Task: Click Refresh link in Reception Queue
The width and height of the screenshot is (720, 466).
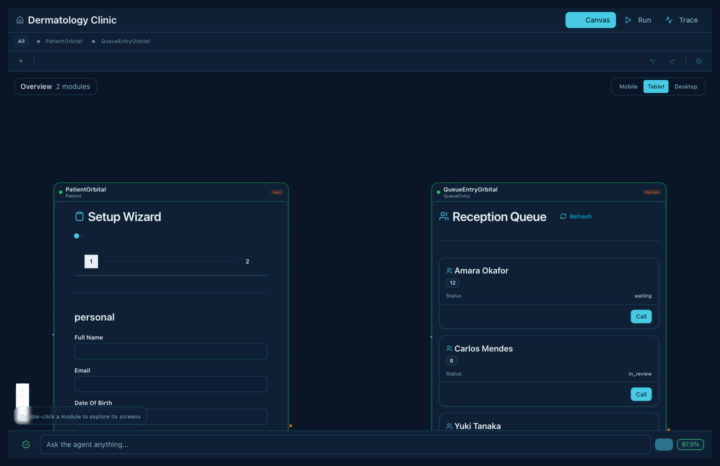Action: click(x=576, y=216)
